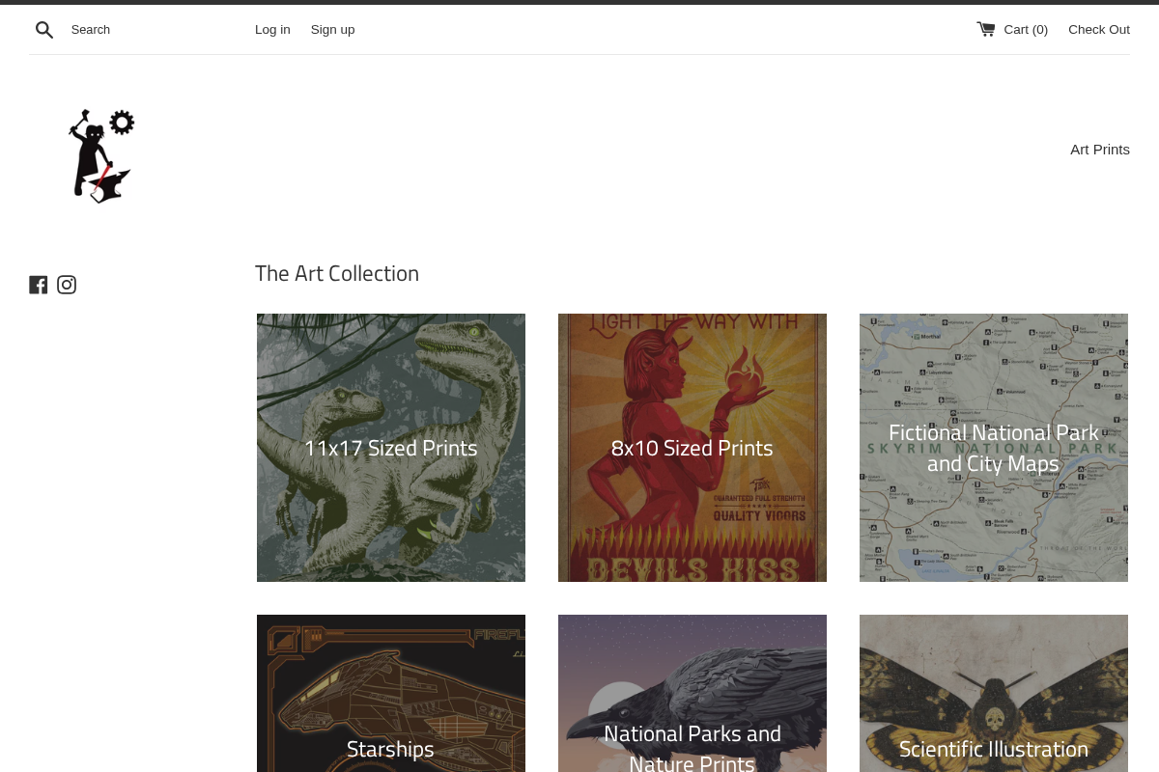The height and width of the screenshot is (772, 1159).
Task: View Cart (0) contents
Action: 1025,29
